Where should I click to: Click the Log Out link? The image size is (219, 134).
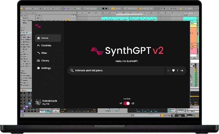point(46,104)
